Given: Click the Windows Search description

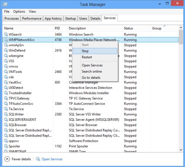Looking at the screenshot, I should coord(81,34).
